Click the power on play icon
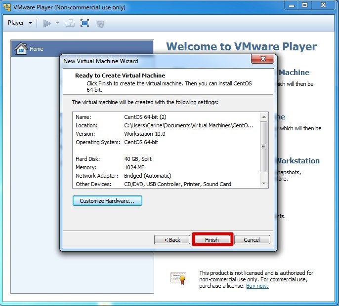This screenshot has height=306, width=339. (47, 23)
